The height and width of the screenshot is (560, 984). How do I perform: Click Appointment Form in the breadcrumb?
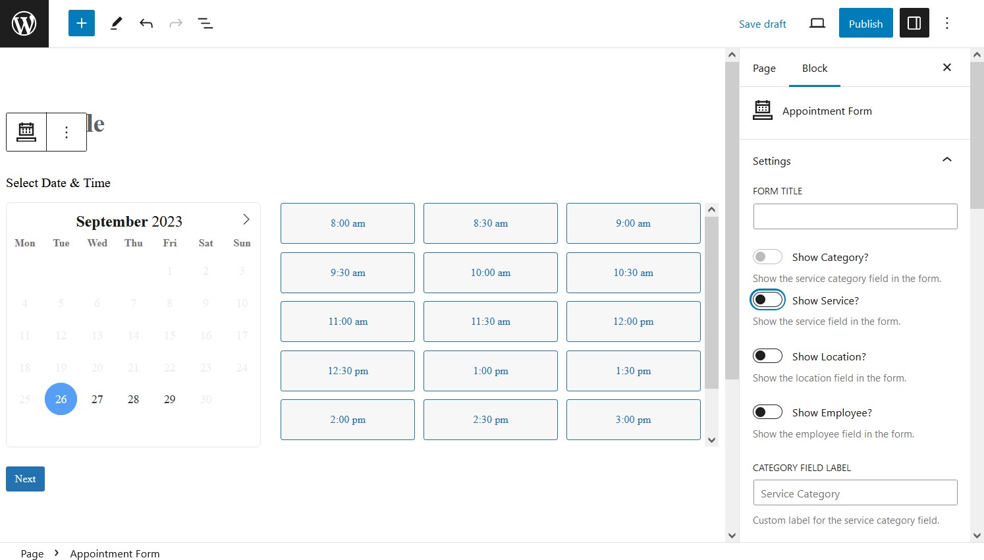(115, 553)
